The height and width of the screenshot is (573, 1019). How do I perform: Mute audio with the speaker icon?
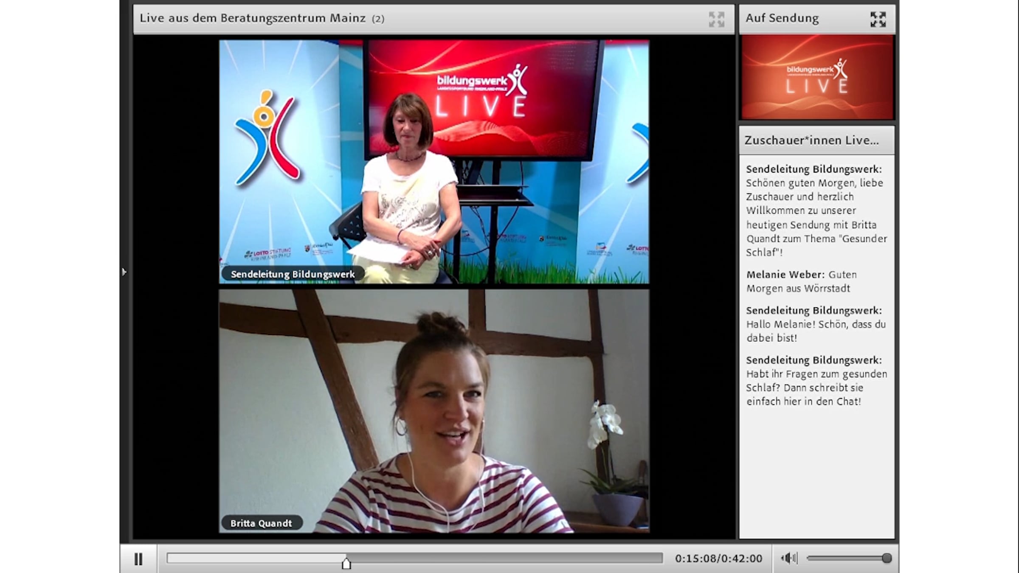point(788,558)
